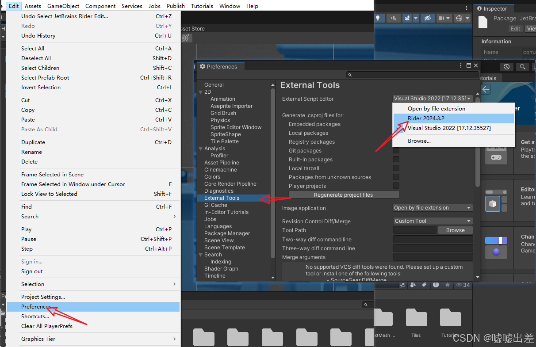Screen dimensions: 536x347
Task: Select the Tiles folder in Project panel
Action: coord(416,323)
